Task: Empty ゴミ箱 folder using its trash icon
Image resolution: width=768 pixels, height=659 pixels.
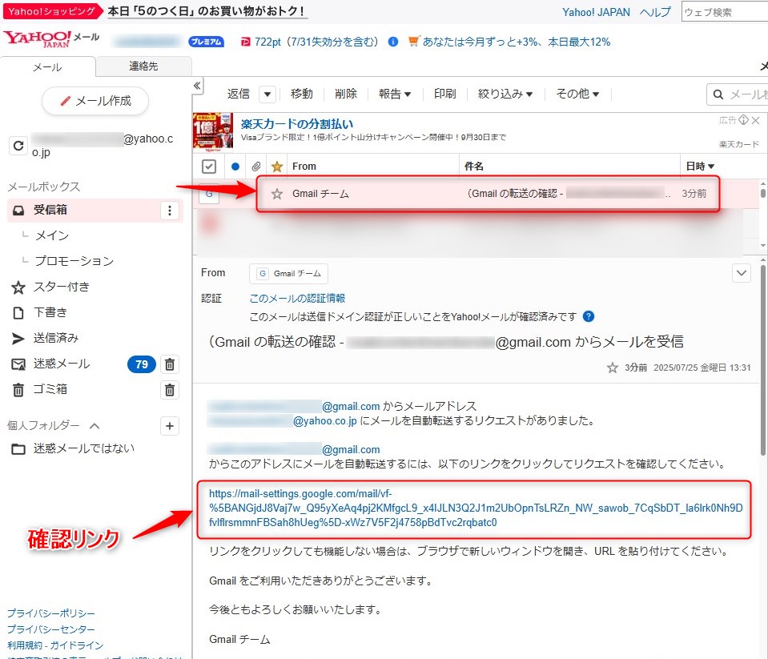Action: point(170,390)
